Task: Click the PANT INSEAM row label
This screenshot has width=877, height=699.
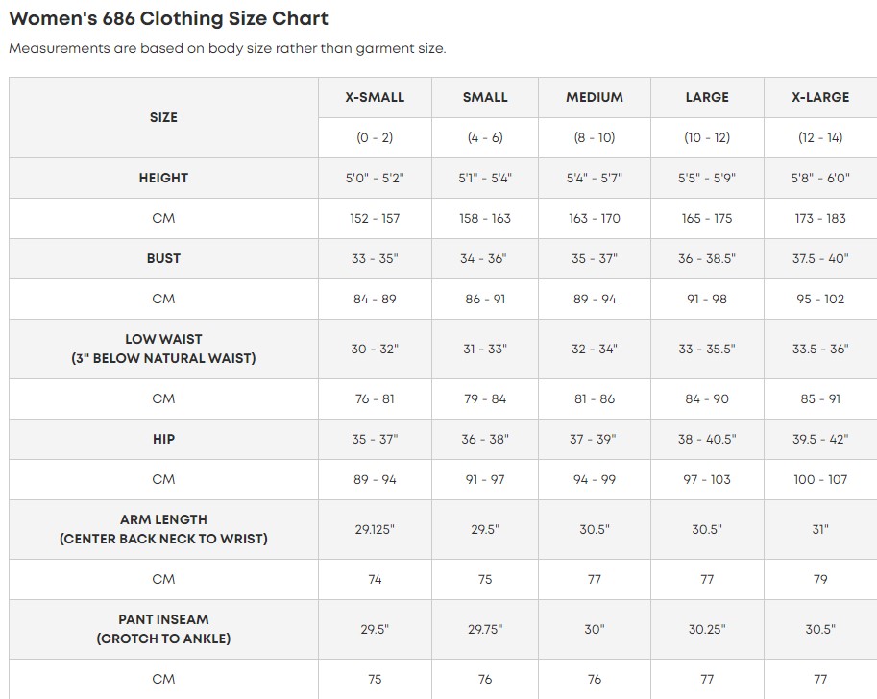Action: pyautogui.click(x=163, y=629)
